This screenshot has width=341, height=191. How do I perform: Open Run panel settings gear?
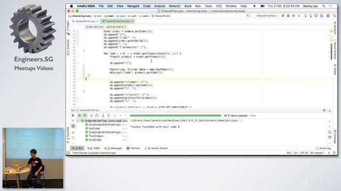coord(324,110)
